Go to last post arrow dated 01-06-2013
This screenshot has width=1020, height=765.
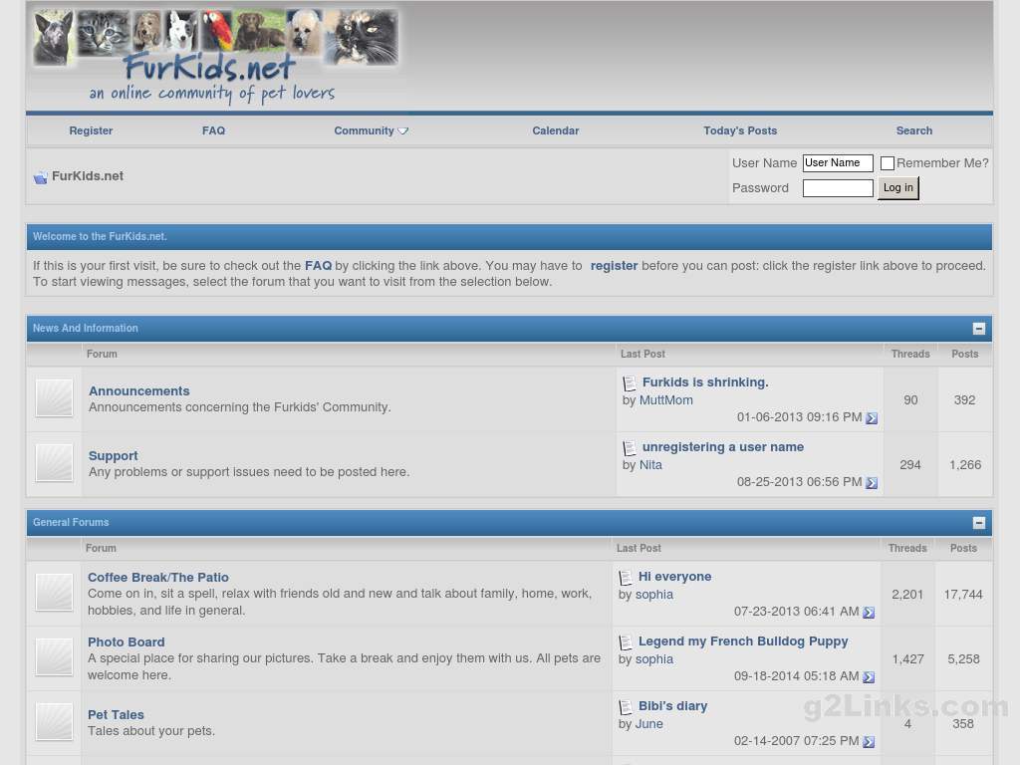coord(872,418)
